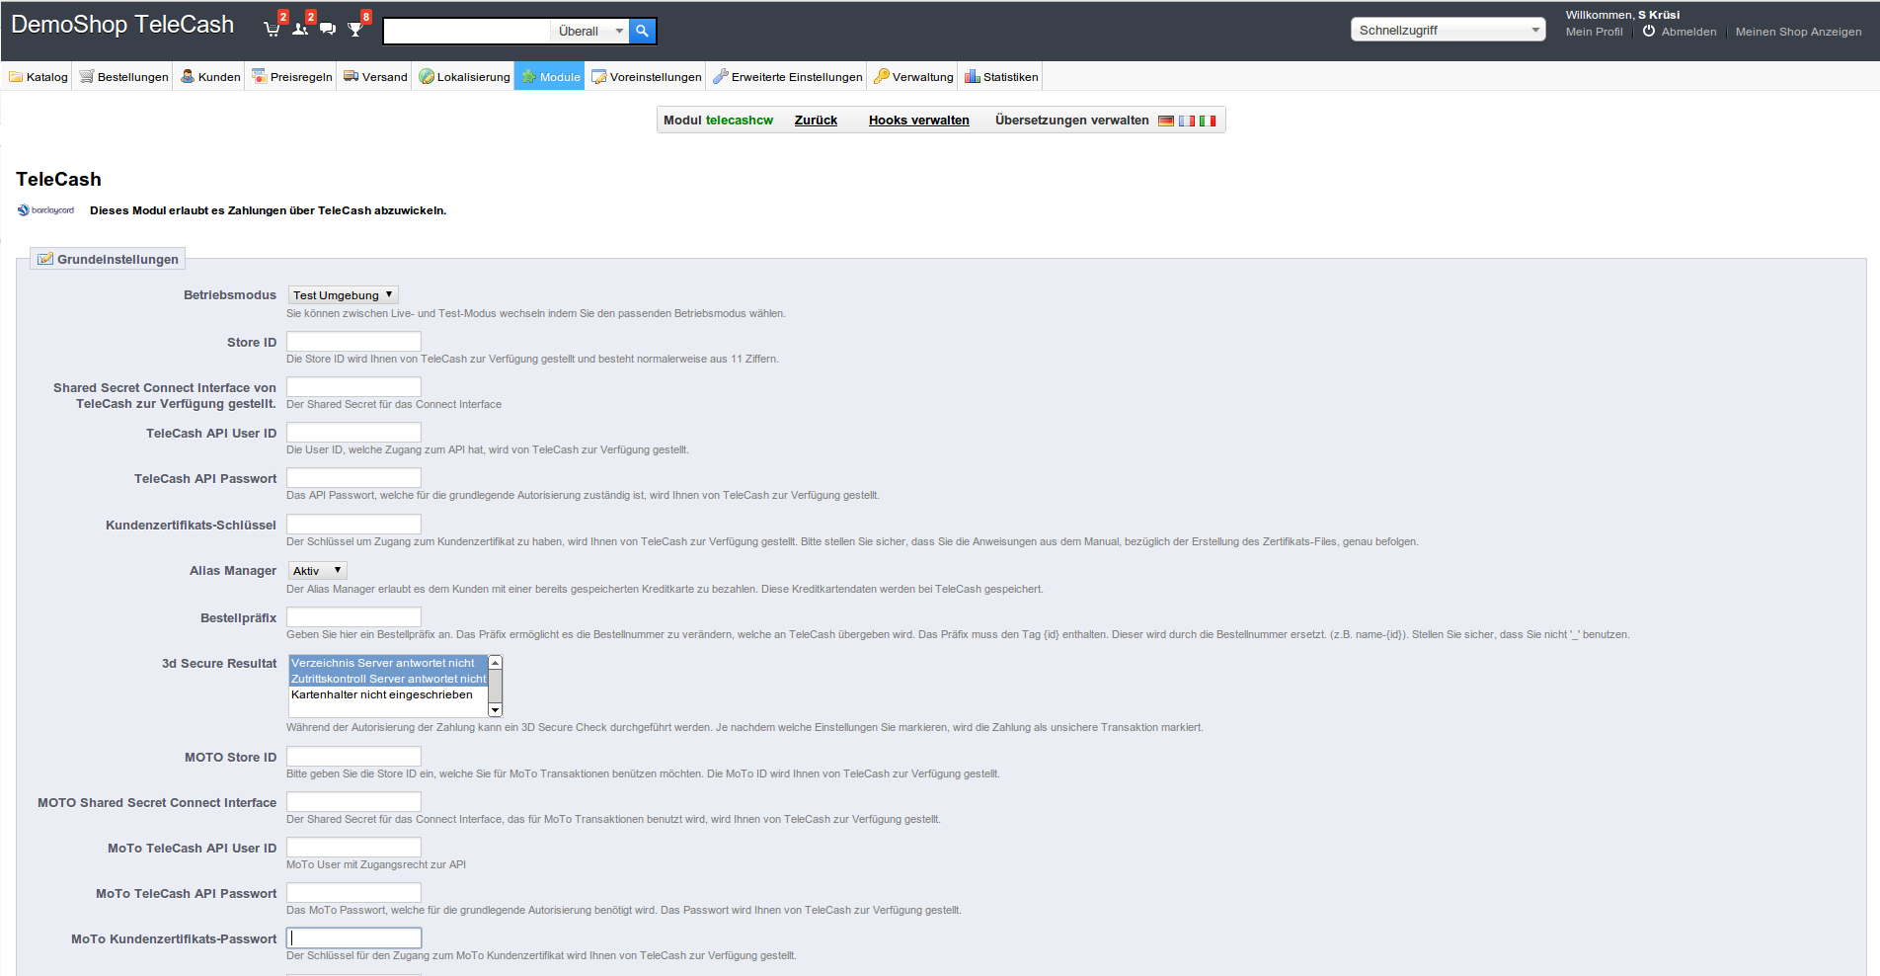Focus the MoTo TeleCash API Passwort field
Image resolution: width=1880 pixels, height=976 pixels.
353,892
